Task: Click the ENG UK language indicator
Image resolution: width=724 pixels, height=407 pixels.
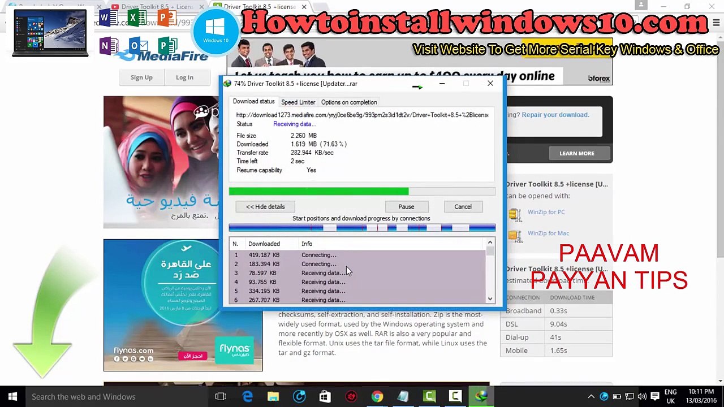Action: tap(670, 397)
